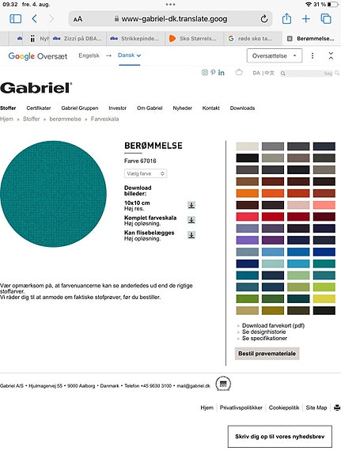341x455 pixels.
Task: Open Download farvekort (pdf) link
Action: coord(274,325)
